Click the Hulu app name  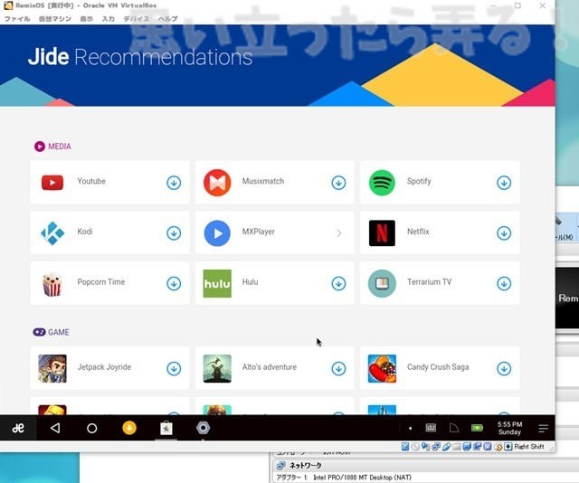pyautogui.click(x=250, y=282)
